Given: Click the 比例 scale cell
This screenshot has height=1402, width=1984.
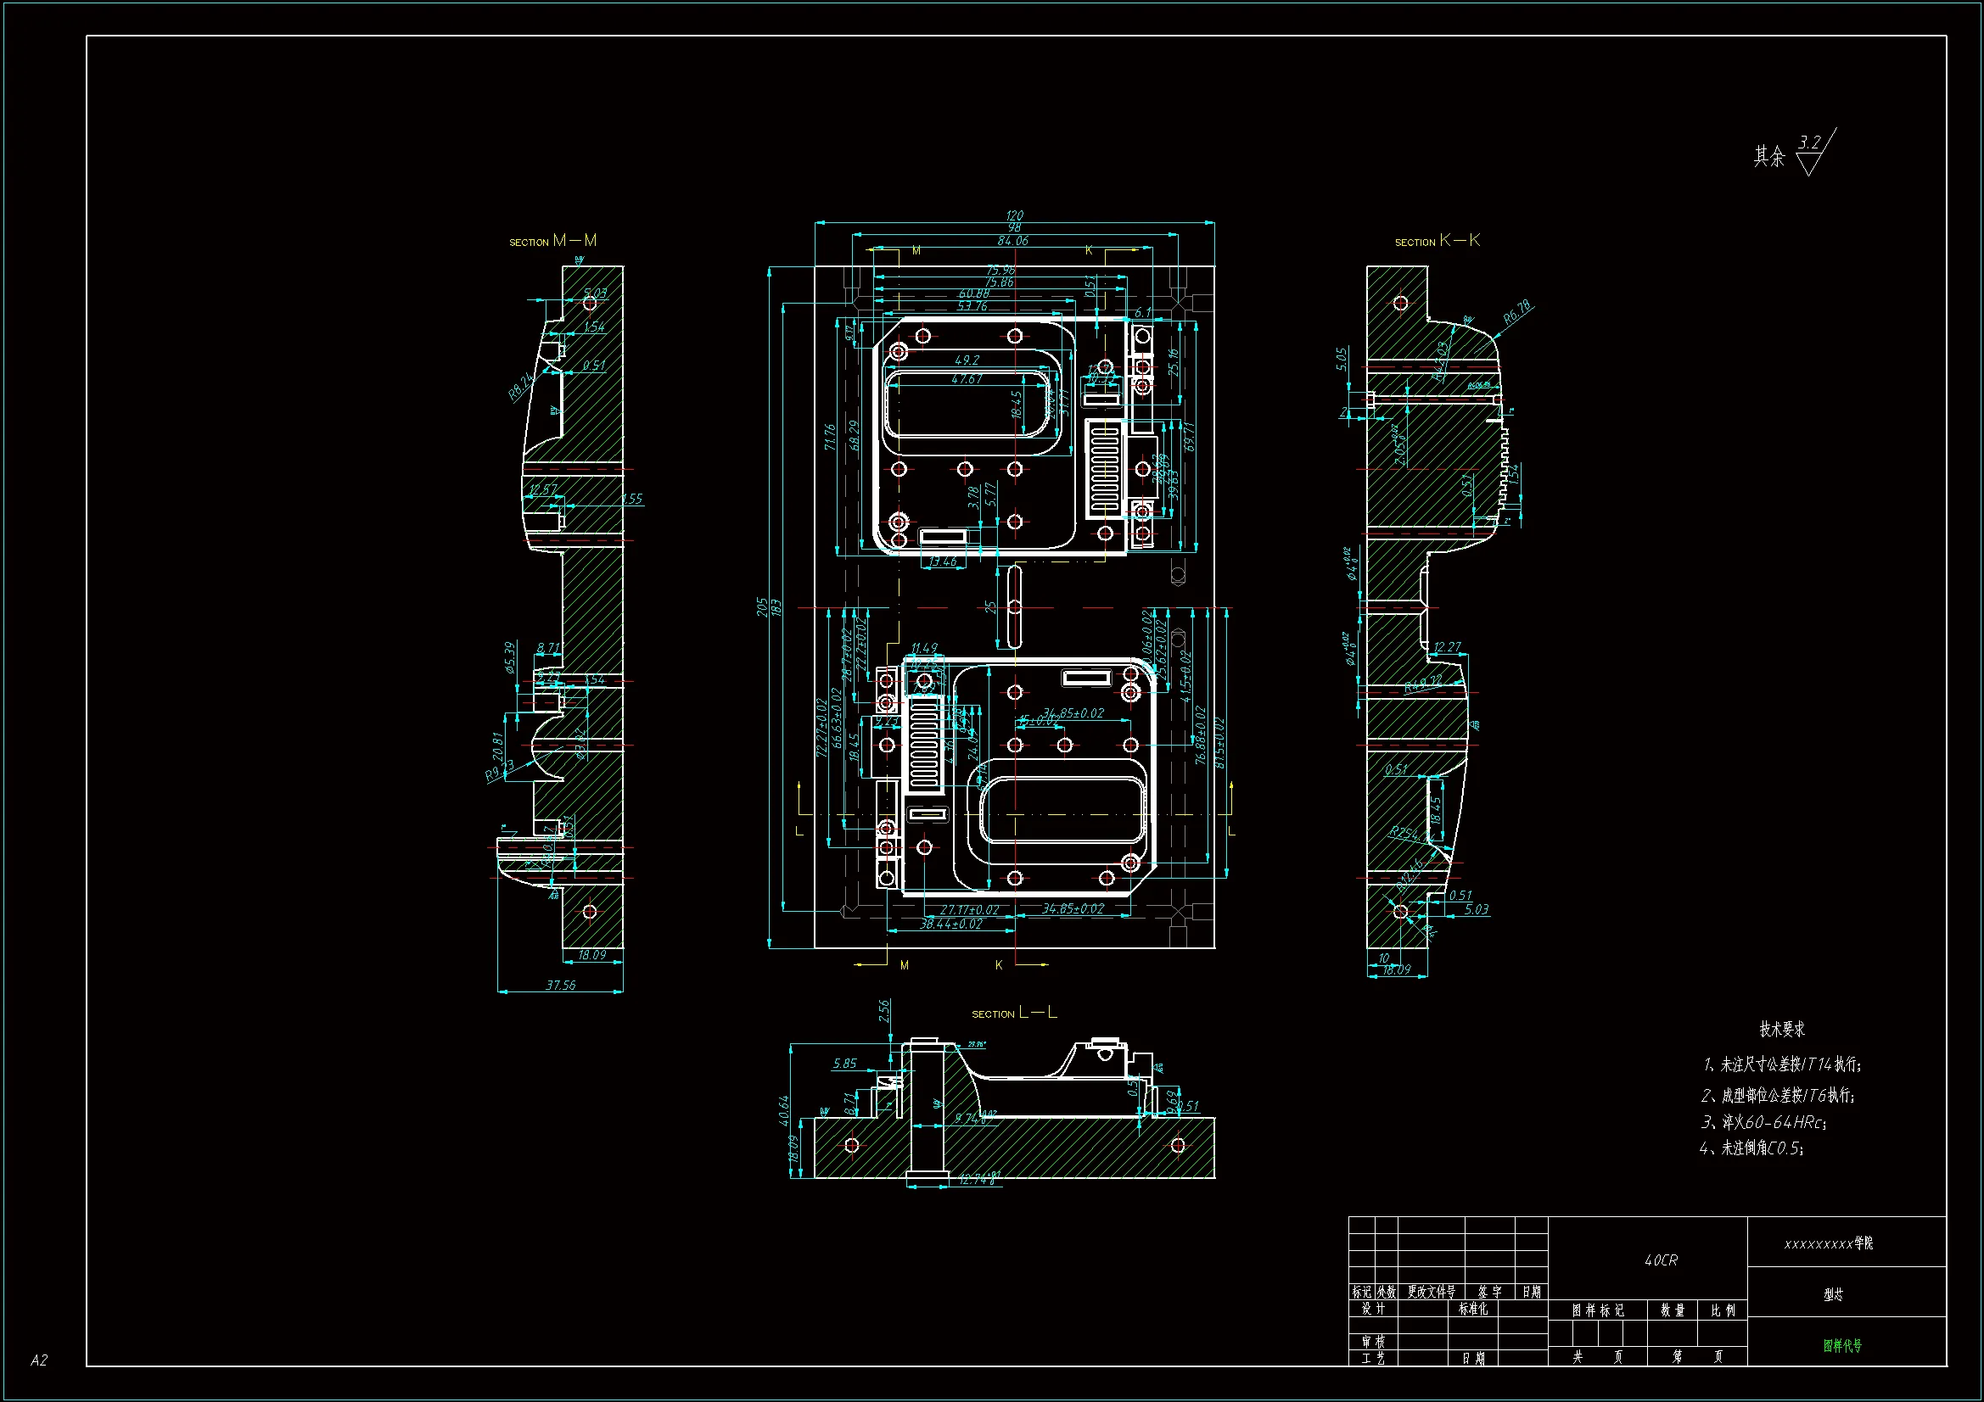Looking at the screenshot, I should 1723,1310.
